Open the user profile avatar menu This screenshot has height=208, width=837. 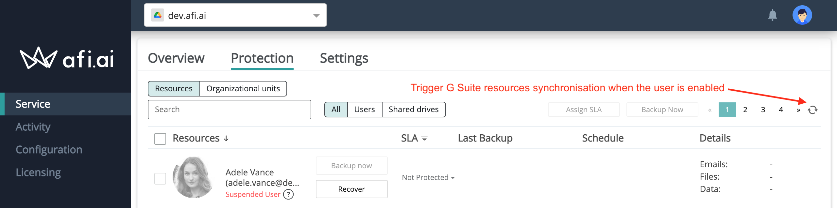point(802,15)
